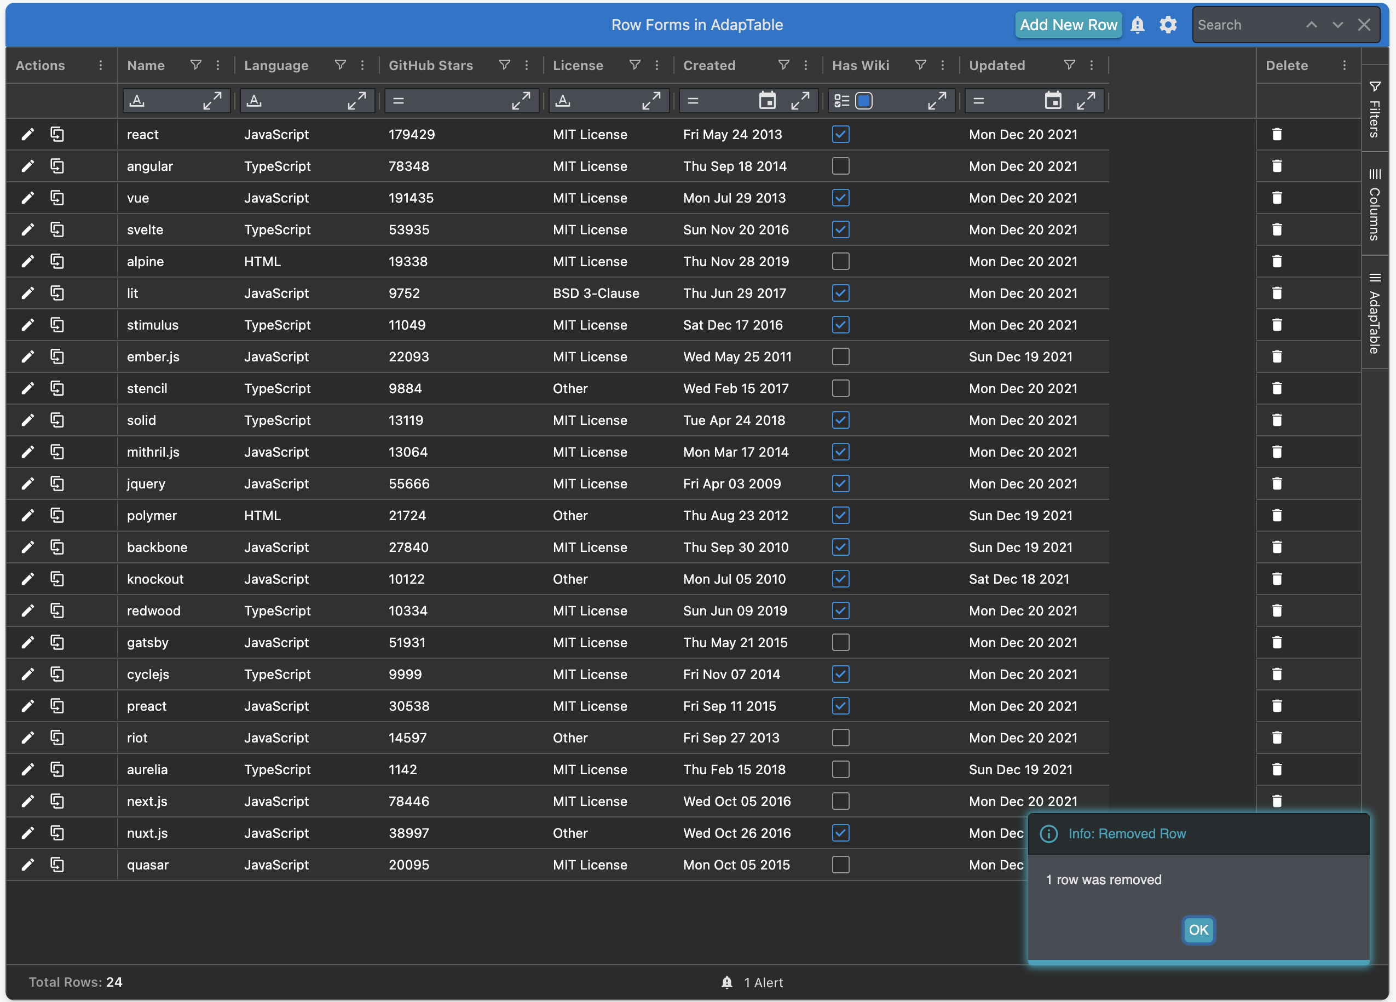Choose operator in Name filter field
The width and height of the screenshot is (1396, 1002).
[138, 100]
